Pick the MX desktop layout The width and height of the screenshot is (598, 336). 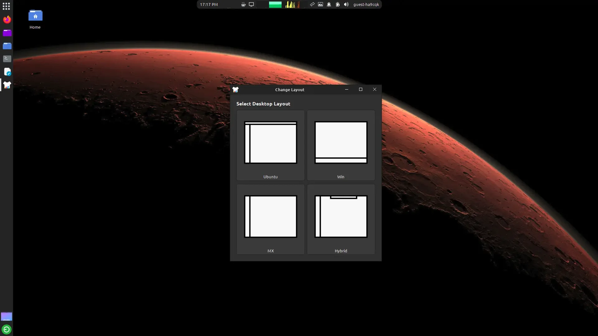tap(270, 219)
